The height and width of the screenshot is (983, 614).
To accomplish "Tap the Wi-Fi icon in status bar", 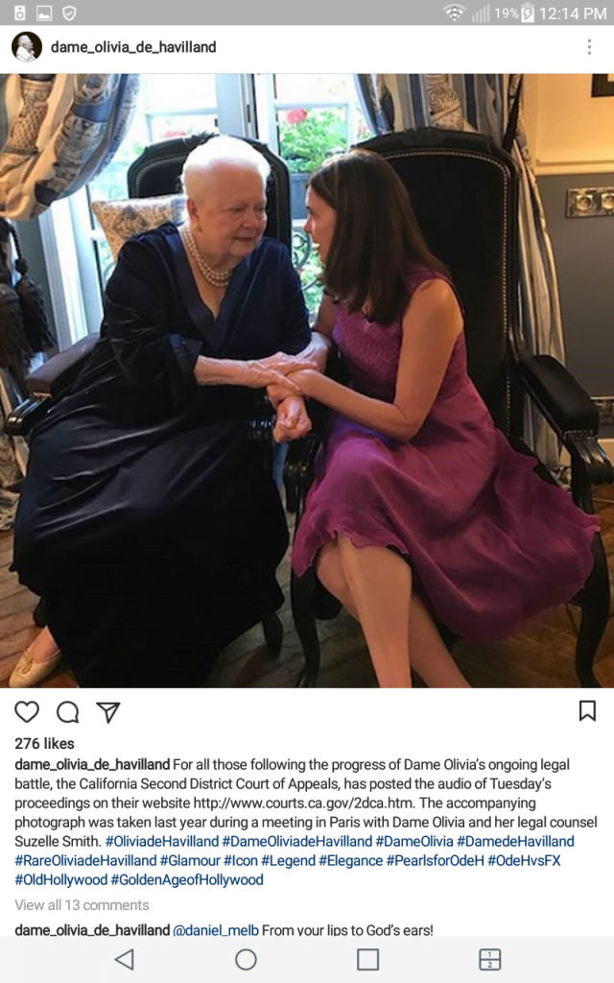I will point(454,12).
